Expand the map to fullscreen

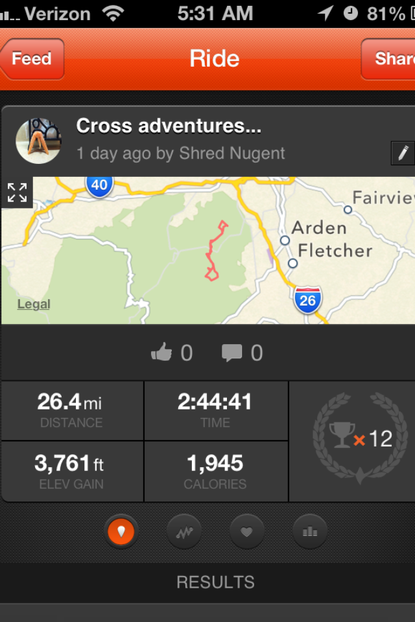click(x=18, y=192)
